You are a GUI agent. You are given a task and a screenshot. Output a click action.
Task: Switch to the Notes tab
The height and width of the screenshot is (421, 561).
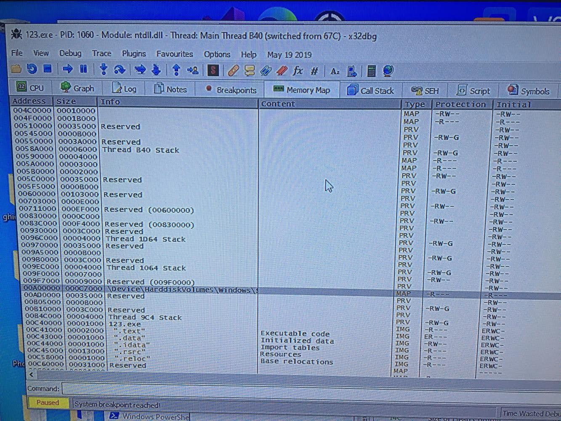coord(170,89)
